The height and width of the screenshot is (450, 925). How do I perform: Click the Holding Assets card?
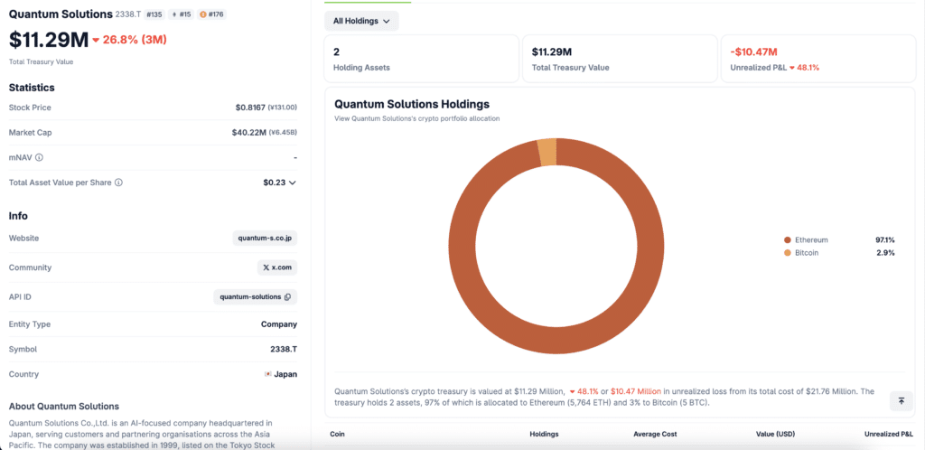(x=421, y=59)
